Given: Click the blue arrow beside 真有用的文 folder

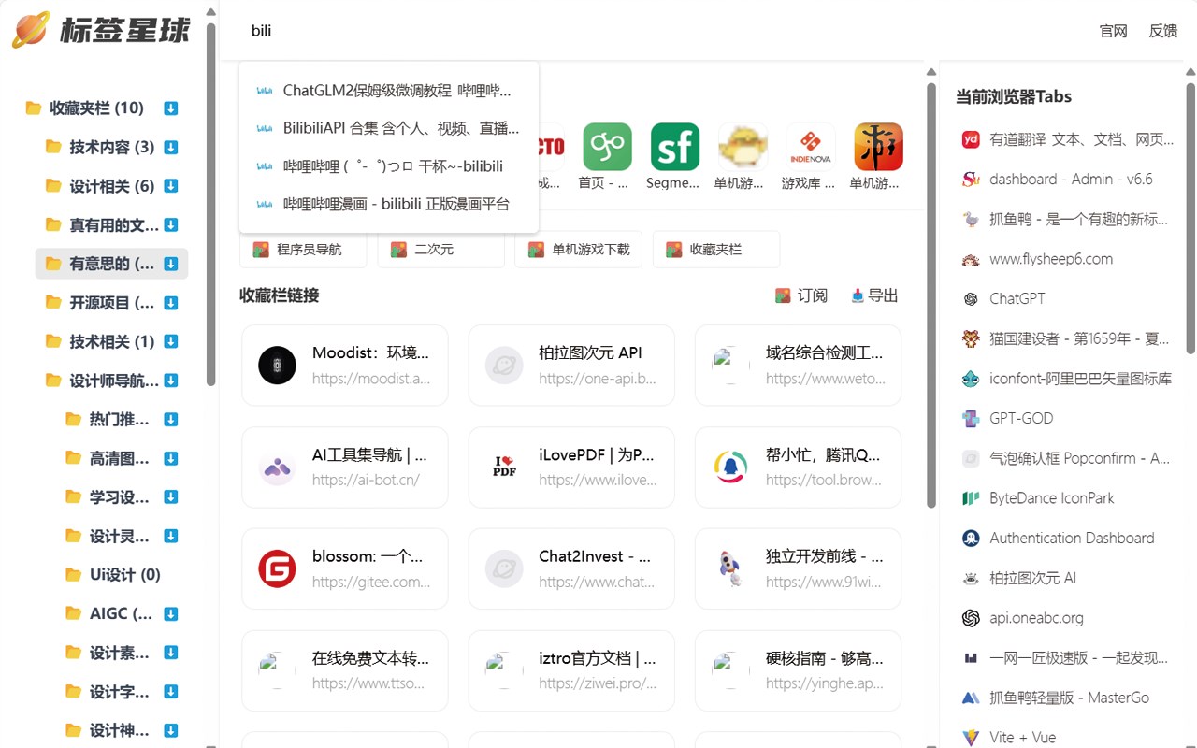Looking at the screenshot, I should 171,224.
